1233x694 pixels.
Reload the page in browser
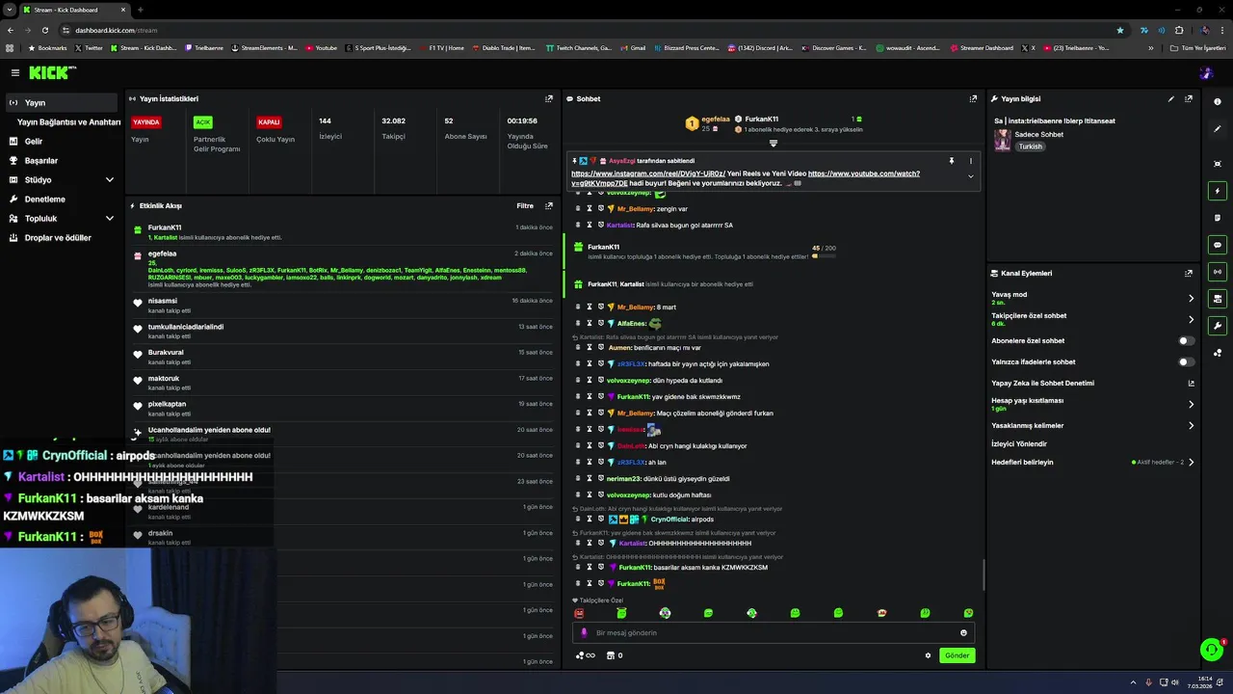pos(44,30)
